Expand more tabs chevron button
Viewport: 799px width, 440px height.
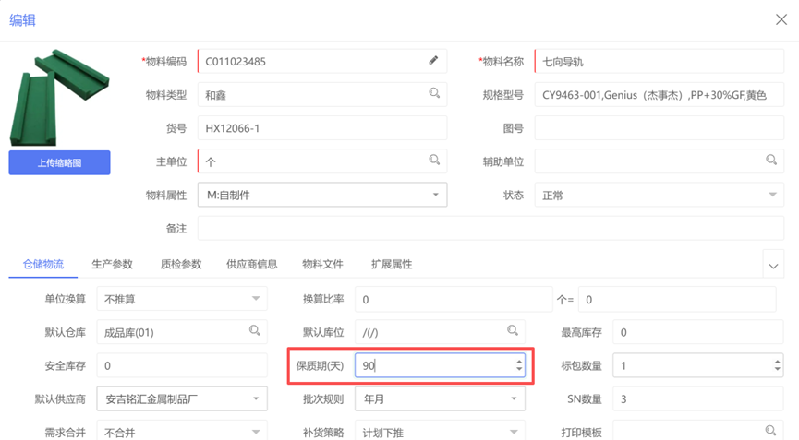pyautogui.click(x=773, y=266)
